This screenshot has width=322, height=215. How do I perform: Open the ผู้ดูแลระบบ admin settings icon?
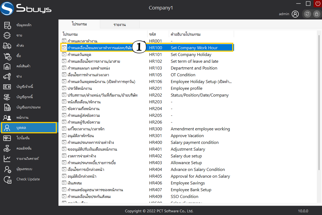pyautogui.click(x=7, y=169)
